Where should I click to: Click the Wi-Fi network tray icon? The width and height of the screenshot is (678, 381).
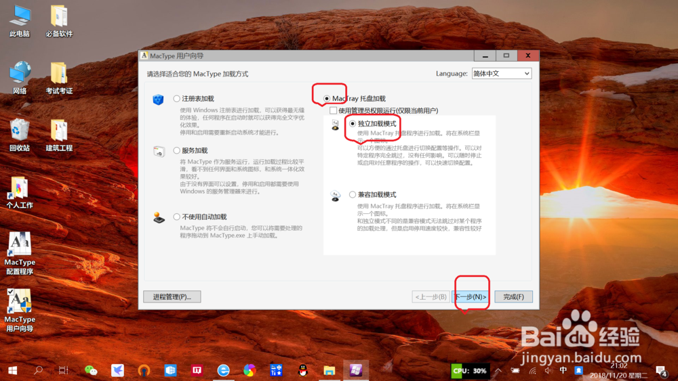coord(533,370)
